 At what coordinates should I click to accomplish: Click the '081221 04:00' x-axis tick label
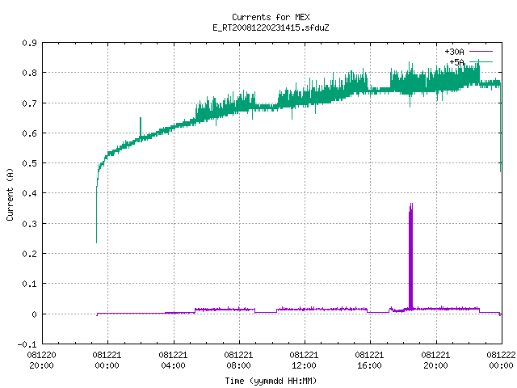tap(173, 361)
